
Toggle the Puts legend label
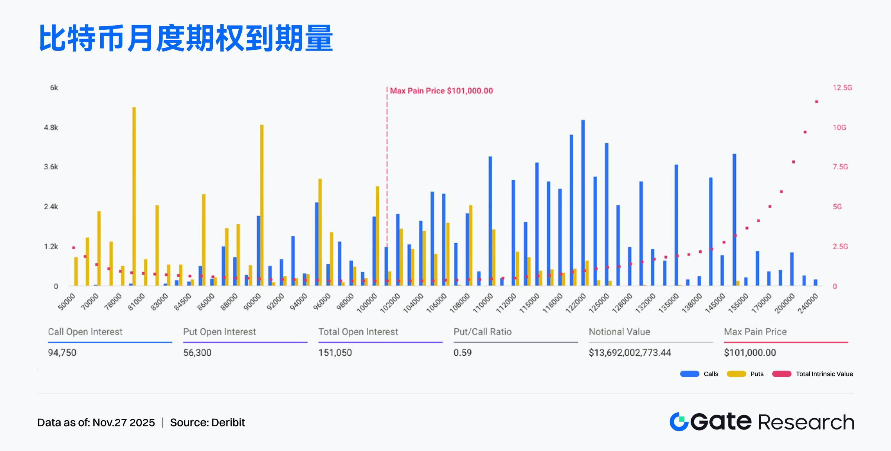[x=757, y=374]
